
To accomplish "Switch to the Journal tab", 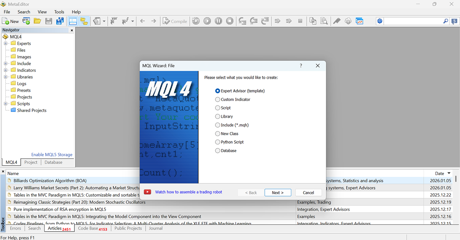I will (x=155, y=228).
